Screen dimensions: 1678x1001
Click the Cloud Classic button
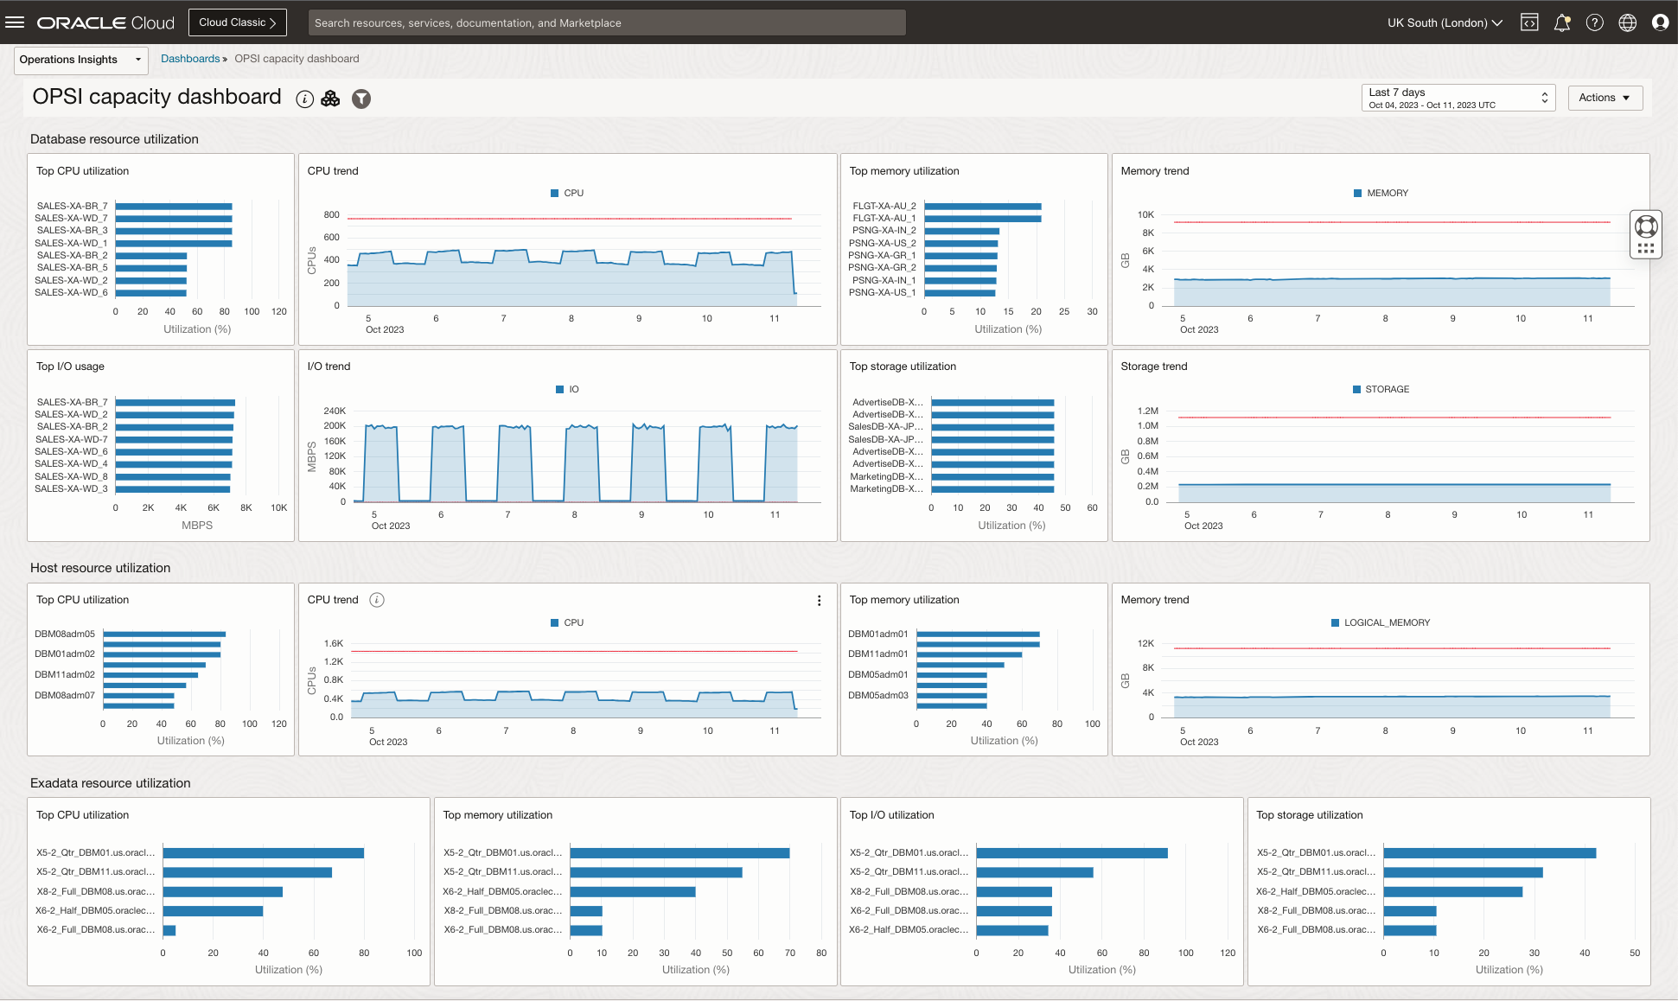coord(237,22)
